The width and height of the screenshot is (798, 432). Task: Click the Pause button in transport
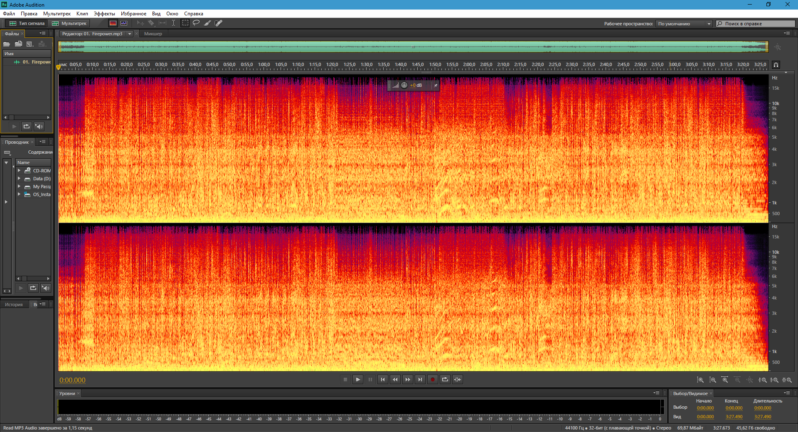[x=370, y=379]
